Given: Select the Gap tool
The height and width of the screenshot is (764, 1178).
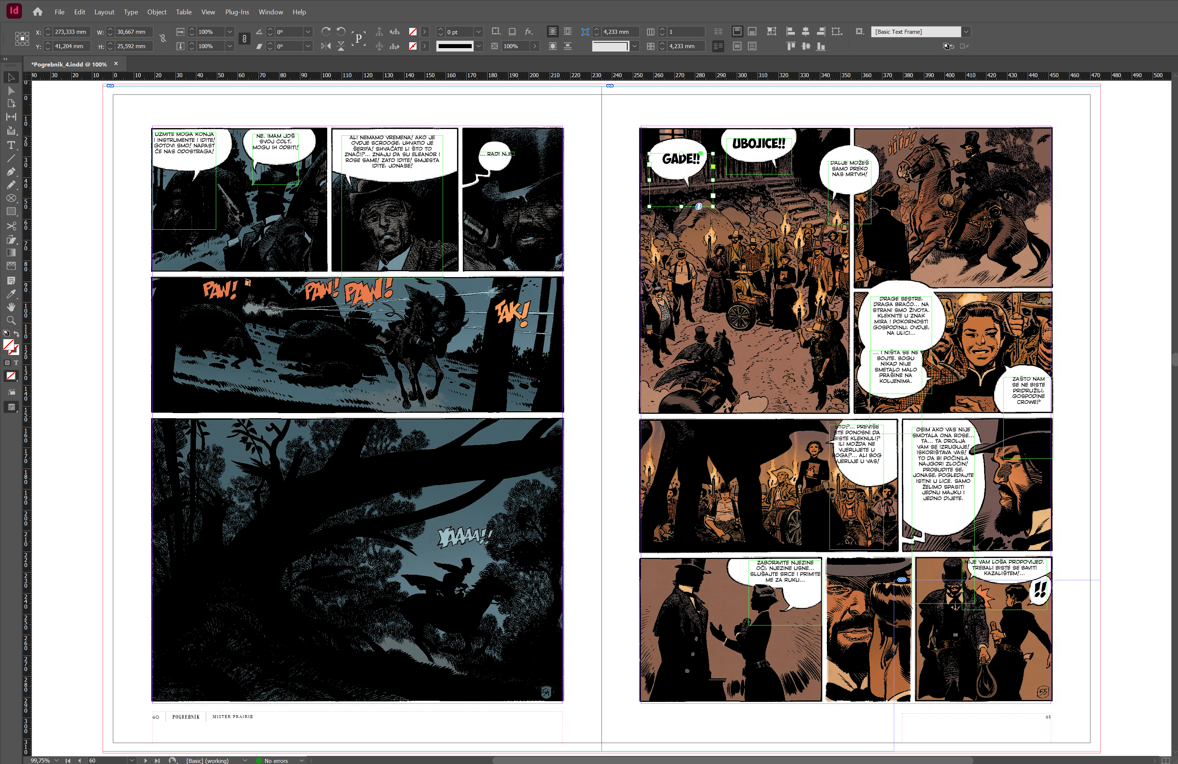Looking at the screenshot, I should click(11, 117).
